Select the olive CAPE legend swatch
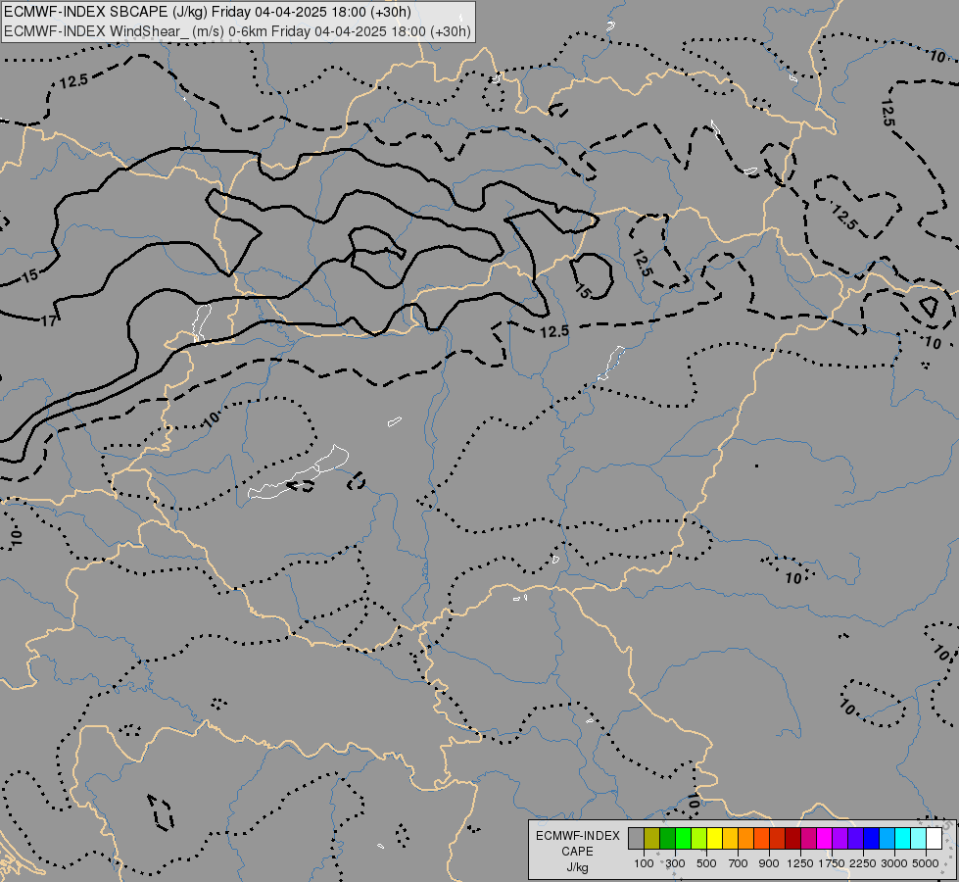 652,838
